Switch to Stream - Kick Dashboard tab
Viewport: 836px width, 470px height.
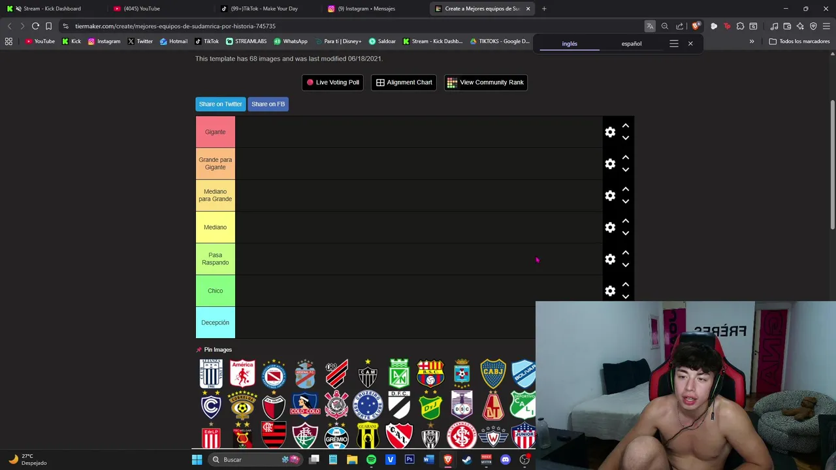click(x=52, y=8)
